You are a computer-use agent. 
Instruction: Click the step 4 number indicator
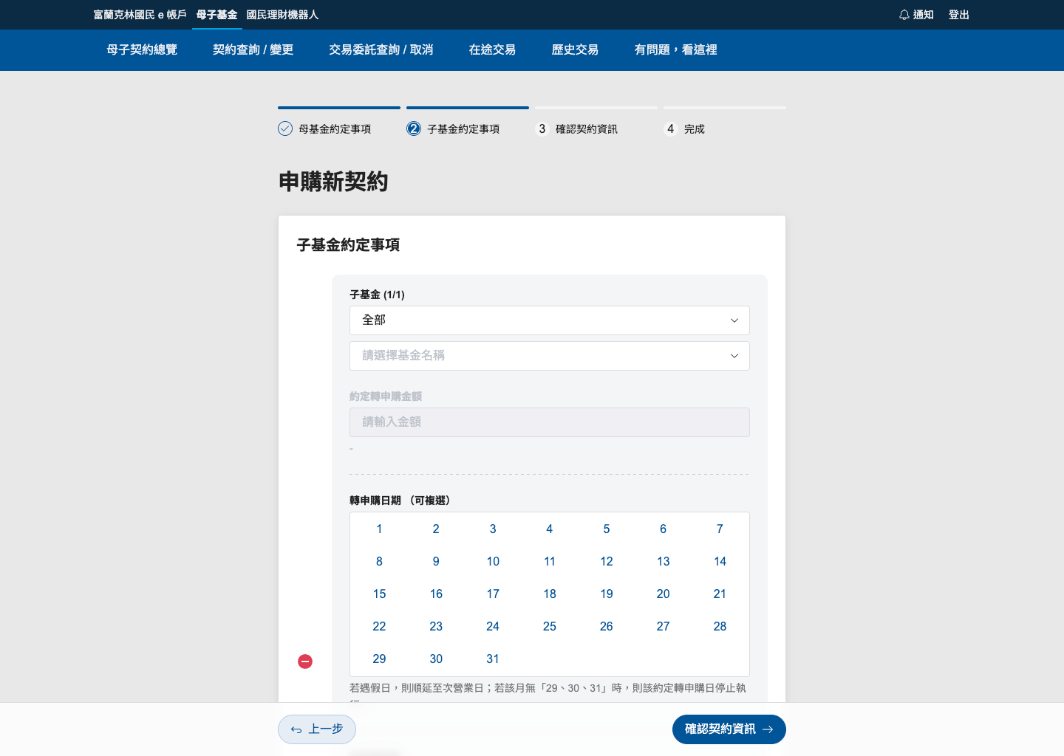(671, 128)
